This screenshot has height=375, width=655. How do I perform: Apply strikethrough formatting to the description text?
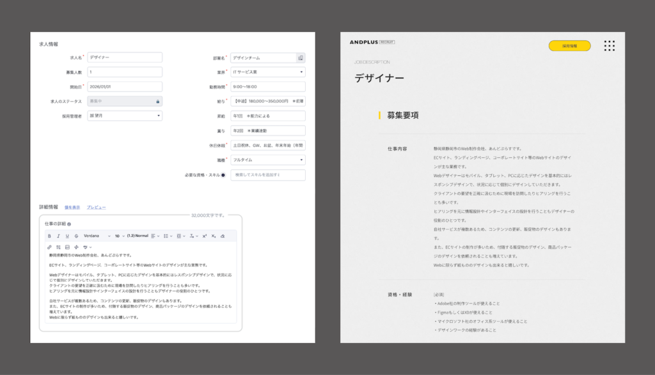point(76,235)
